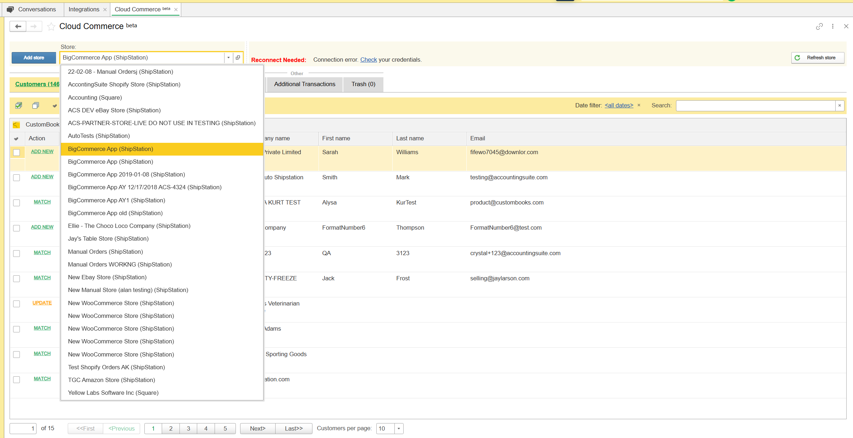The width and height of the screenshot is (853, 438).
Task: Switch to Additional Transactions tab
Action: [304, 84]
